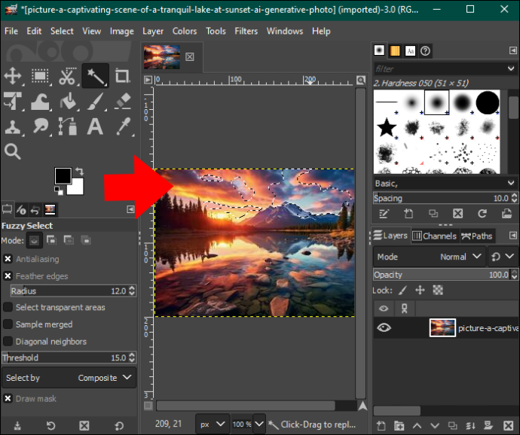Select the Rectangle Select tool
The image size is (520, 435).
click(x=40, y=76)
